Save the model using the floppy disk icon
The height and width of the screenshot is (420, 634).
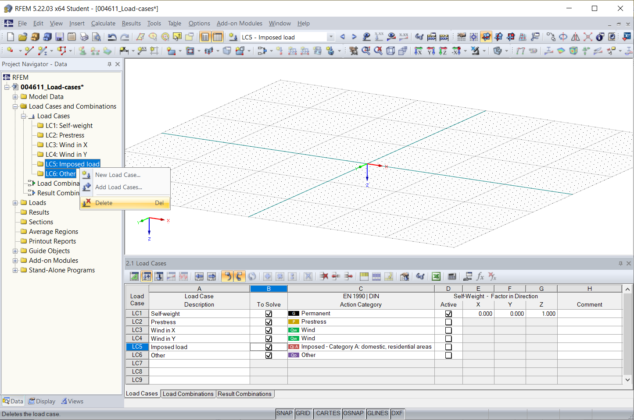[60, 37]
